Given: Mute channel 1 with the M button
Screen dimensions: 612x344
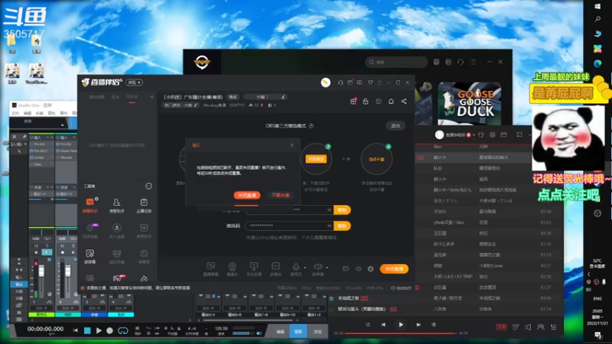Looking at the screenshot, I should pyautogui.click(x=36, y=245).
